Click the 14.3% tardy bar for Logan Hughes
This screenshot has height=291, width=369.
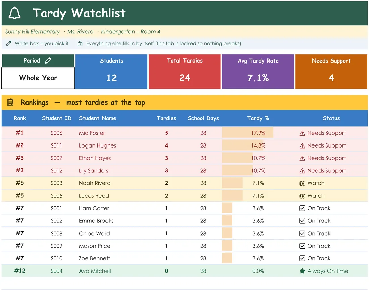click(243, 145)
